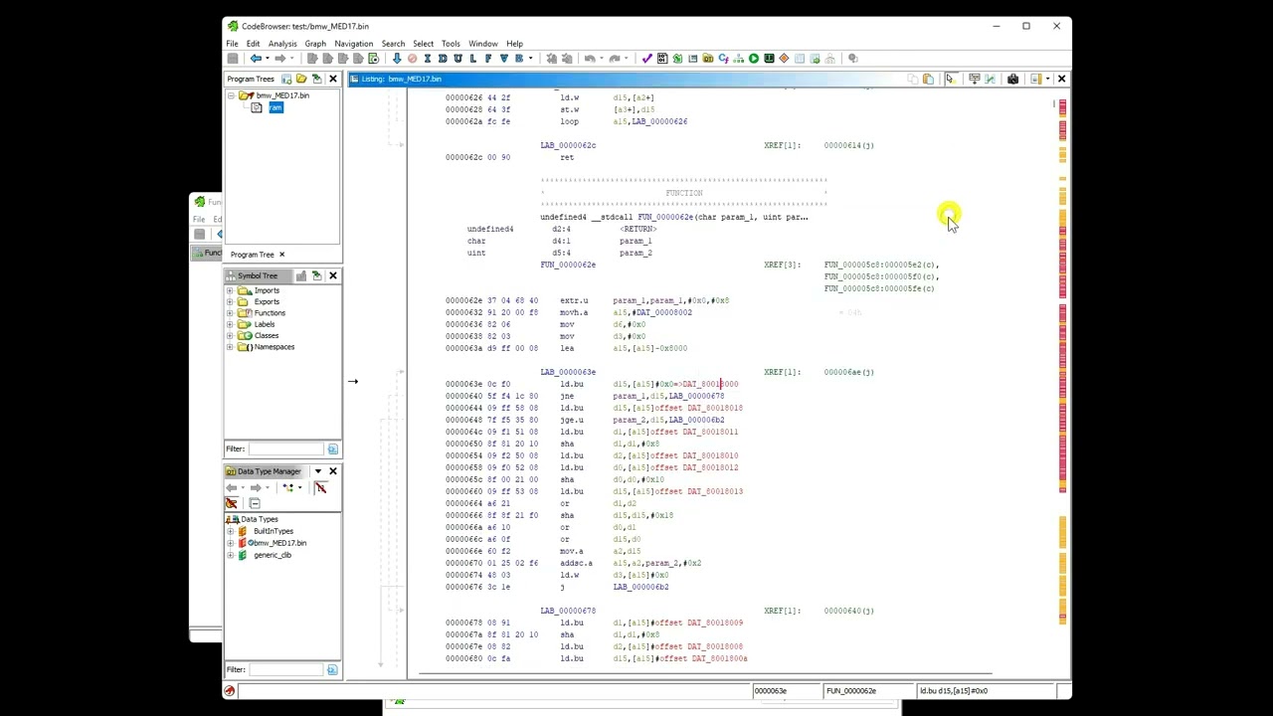Screen dimensions: 1273x716
Task: Open the Edit menu
Action: coord(253,44)
